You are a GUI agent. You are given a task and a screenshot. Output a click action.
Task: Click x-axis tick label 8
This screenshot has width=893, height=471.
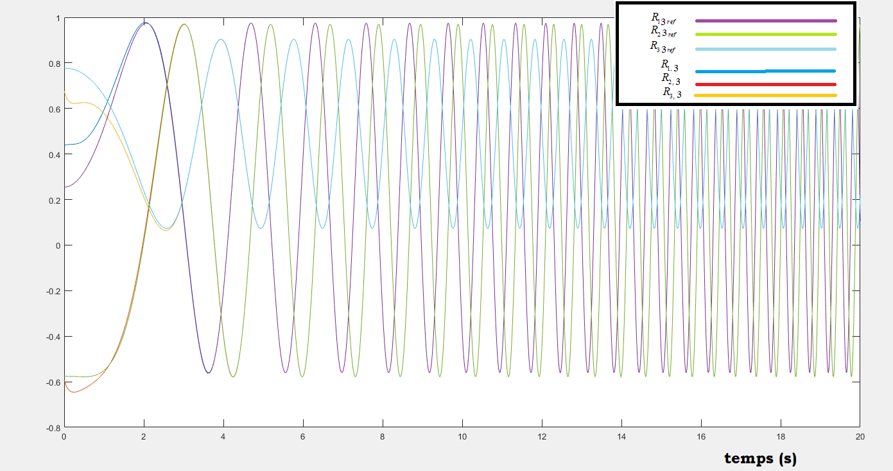click(383, 436)
